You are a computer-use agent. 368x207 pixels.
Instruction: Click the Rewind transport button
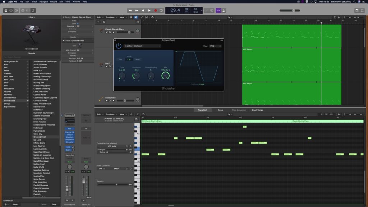pos(130,10)
